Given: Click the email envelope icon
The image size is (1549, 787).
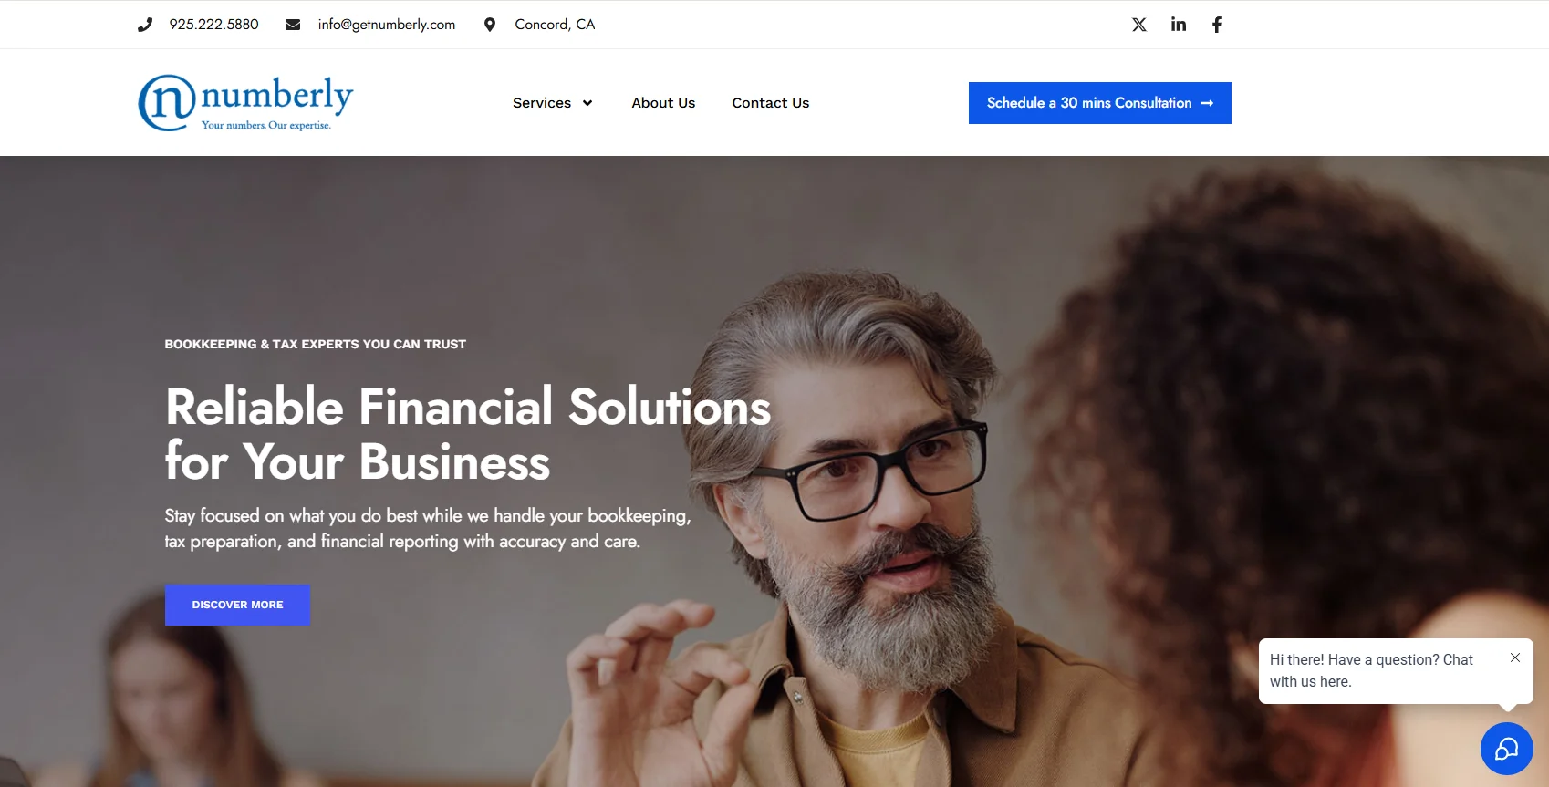Looking at the screenshot, I should (293, 25).
